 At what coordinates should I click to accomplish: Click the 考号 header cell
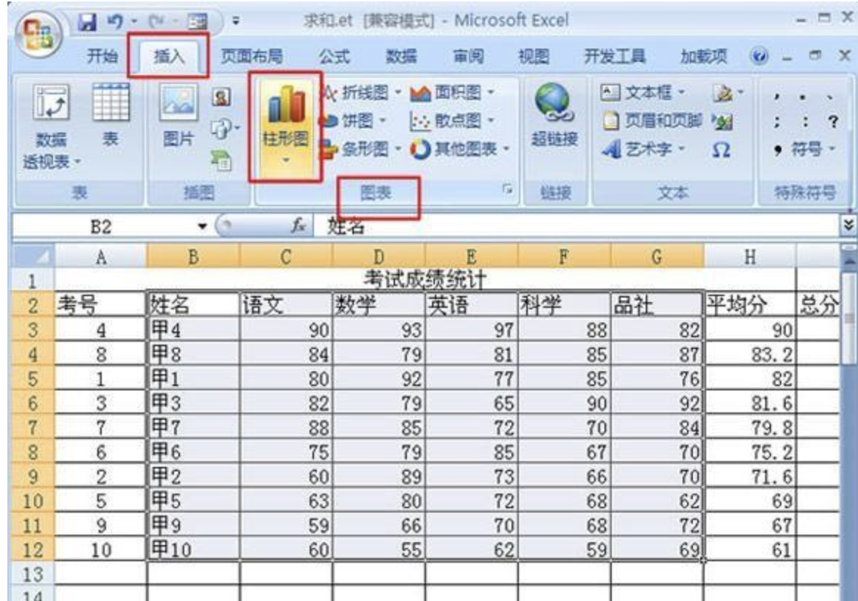click(101, 305)
